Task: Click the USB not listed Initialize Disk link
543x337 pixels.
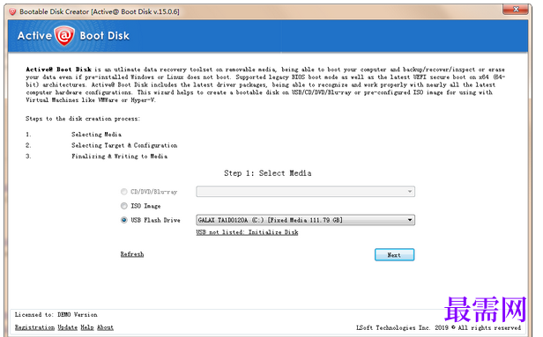Action: (x=247, y=232)
